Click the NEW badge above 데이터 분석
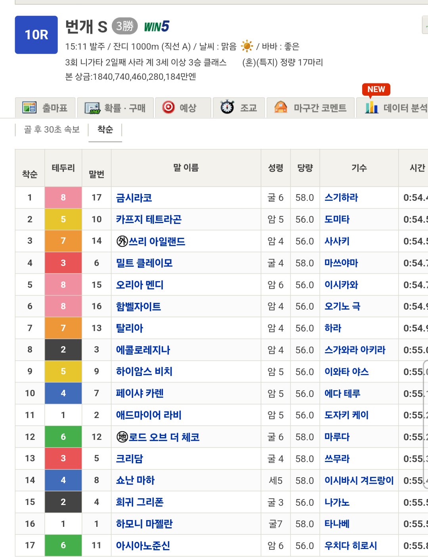This screenshot has height=557, width=428. pos(376,89)
